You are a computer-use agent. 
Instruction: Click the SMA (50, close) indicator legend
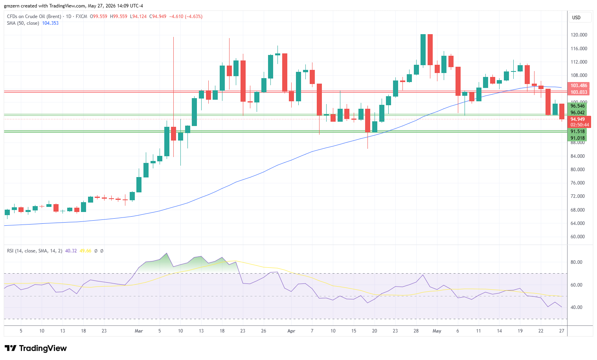[x=23, y=23]
